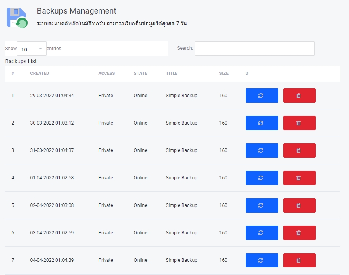Click trash icon for backup row 2
Screen dimensions: 349x275
click(x=299, y=123)
